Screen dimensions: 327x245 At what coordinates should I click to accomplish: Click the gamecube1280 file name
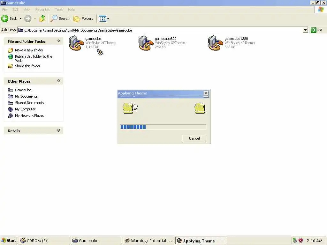[236, 39]
